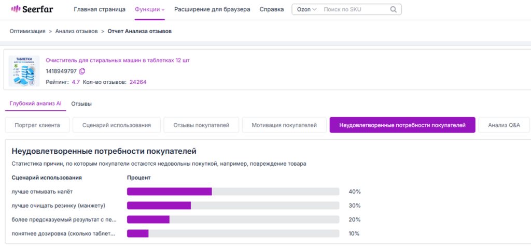
Task: Open Сценарий использования section
Action: coord(117,125)
